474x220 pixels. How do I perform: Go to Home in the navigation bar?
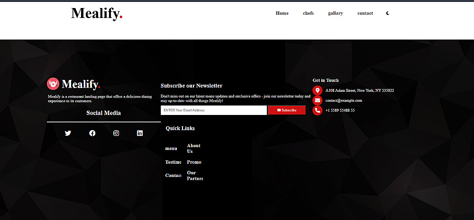[x=282, y=13]
